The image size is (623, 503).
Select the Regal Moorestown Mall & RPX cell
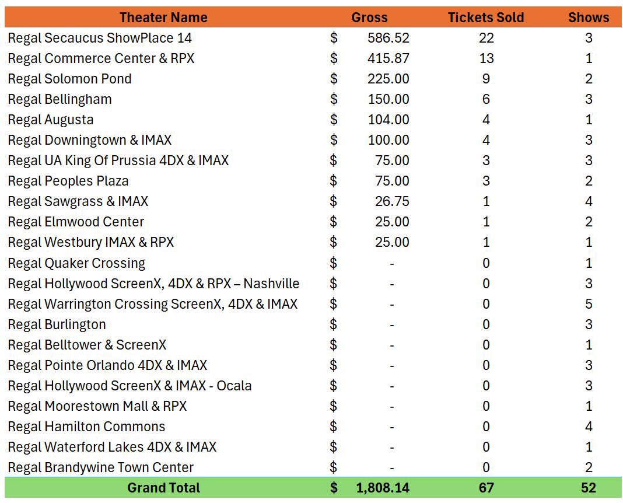pos(97,406)
